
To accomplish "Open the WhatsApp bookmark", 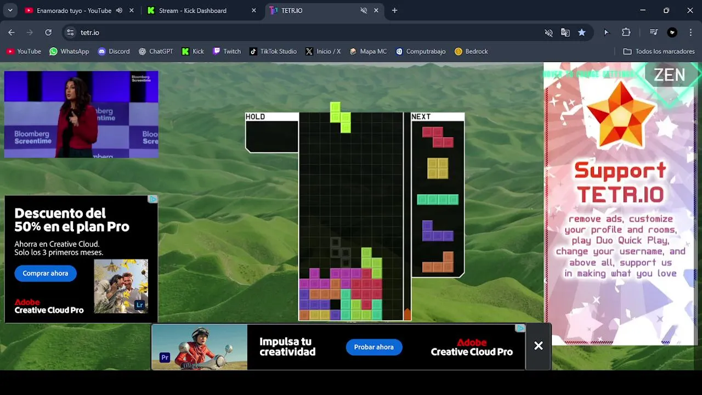I will tap(69, 51).
